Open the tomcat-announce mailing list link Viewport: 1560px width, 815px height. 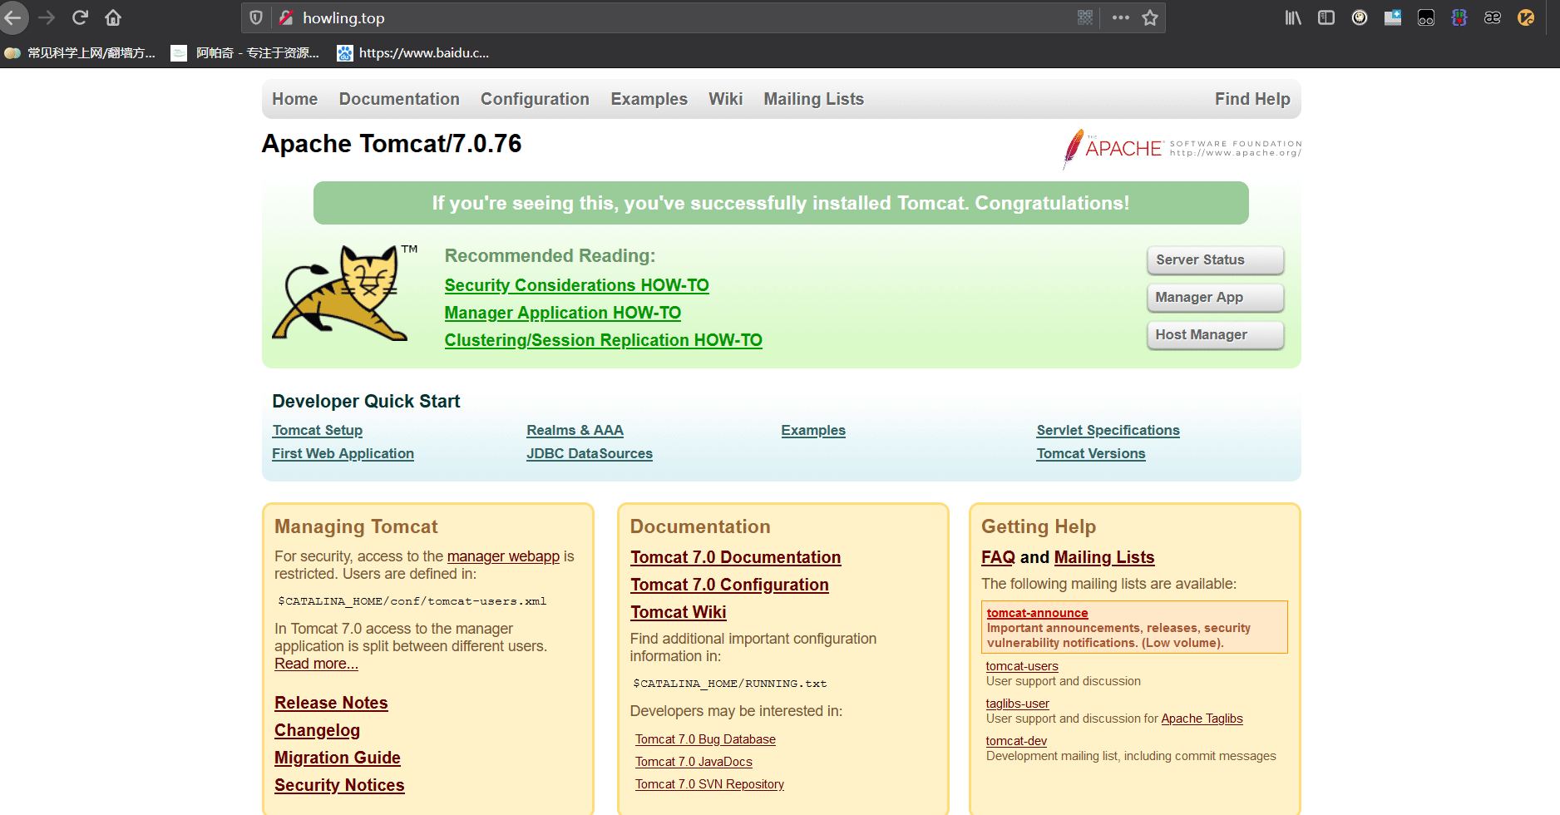[1037, 613]
